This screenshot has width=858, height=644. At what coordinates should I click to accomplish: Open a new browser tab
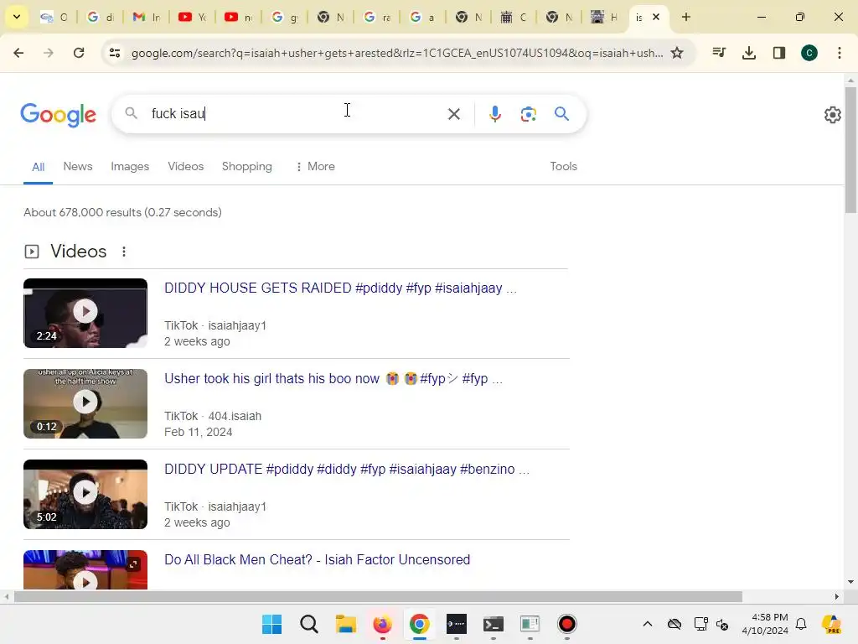coord(686,17)
